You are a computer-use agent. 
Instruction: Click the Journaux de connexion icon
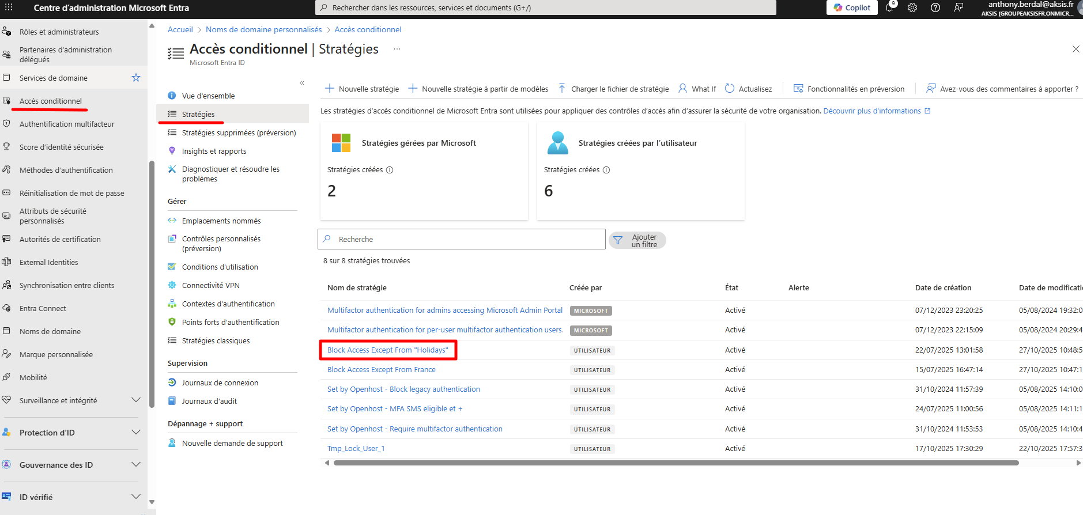click(x=172, y=383)
